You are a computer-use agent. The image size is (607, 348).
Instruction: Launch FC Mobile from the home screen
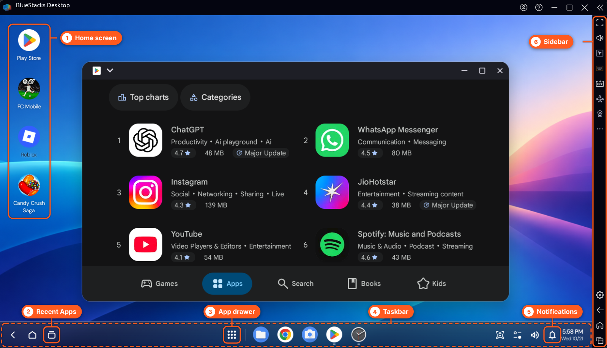click(x=29, y=89)
